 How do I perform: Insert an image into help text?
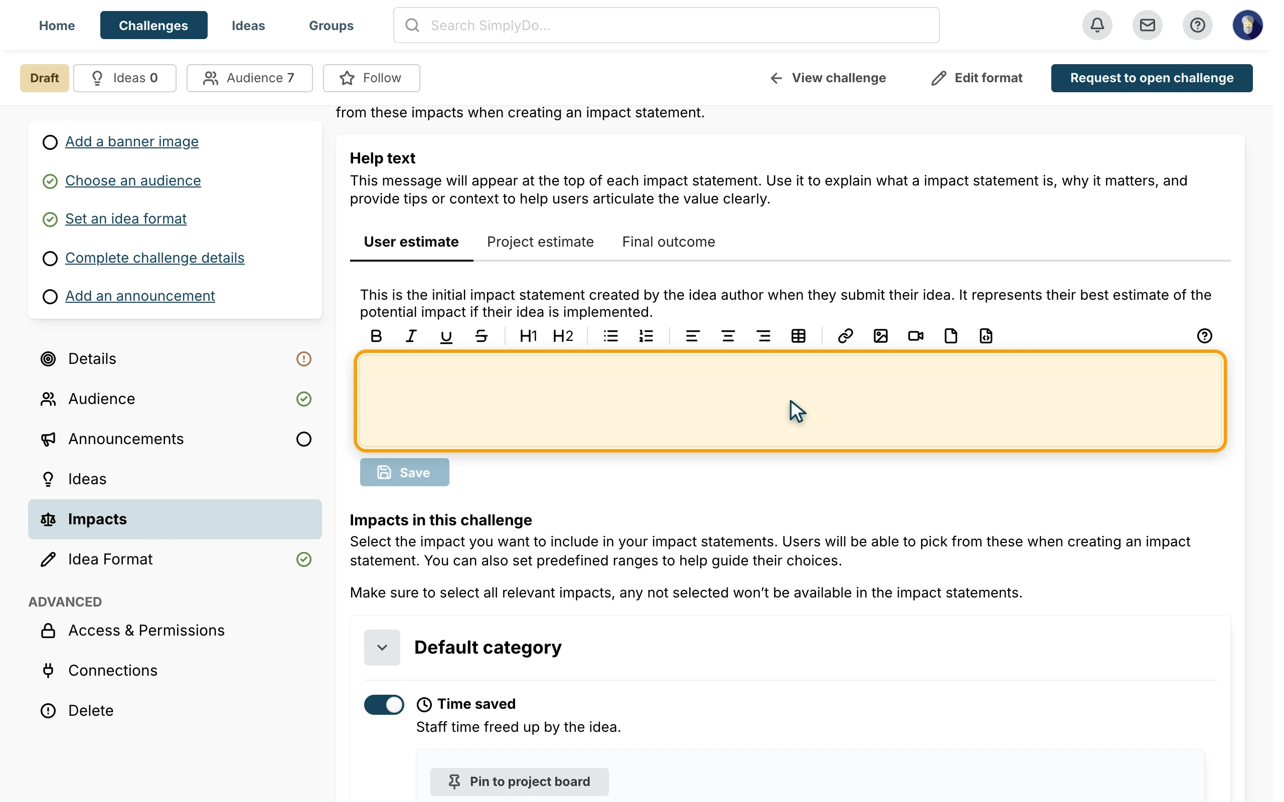point(880,336)
